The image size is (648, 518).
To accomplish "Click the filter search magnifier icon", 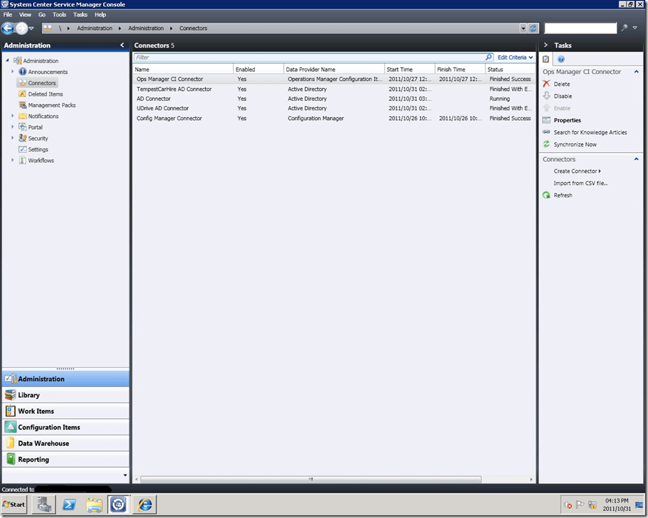I will point(489,57).
